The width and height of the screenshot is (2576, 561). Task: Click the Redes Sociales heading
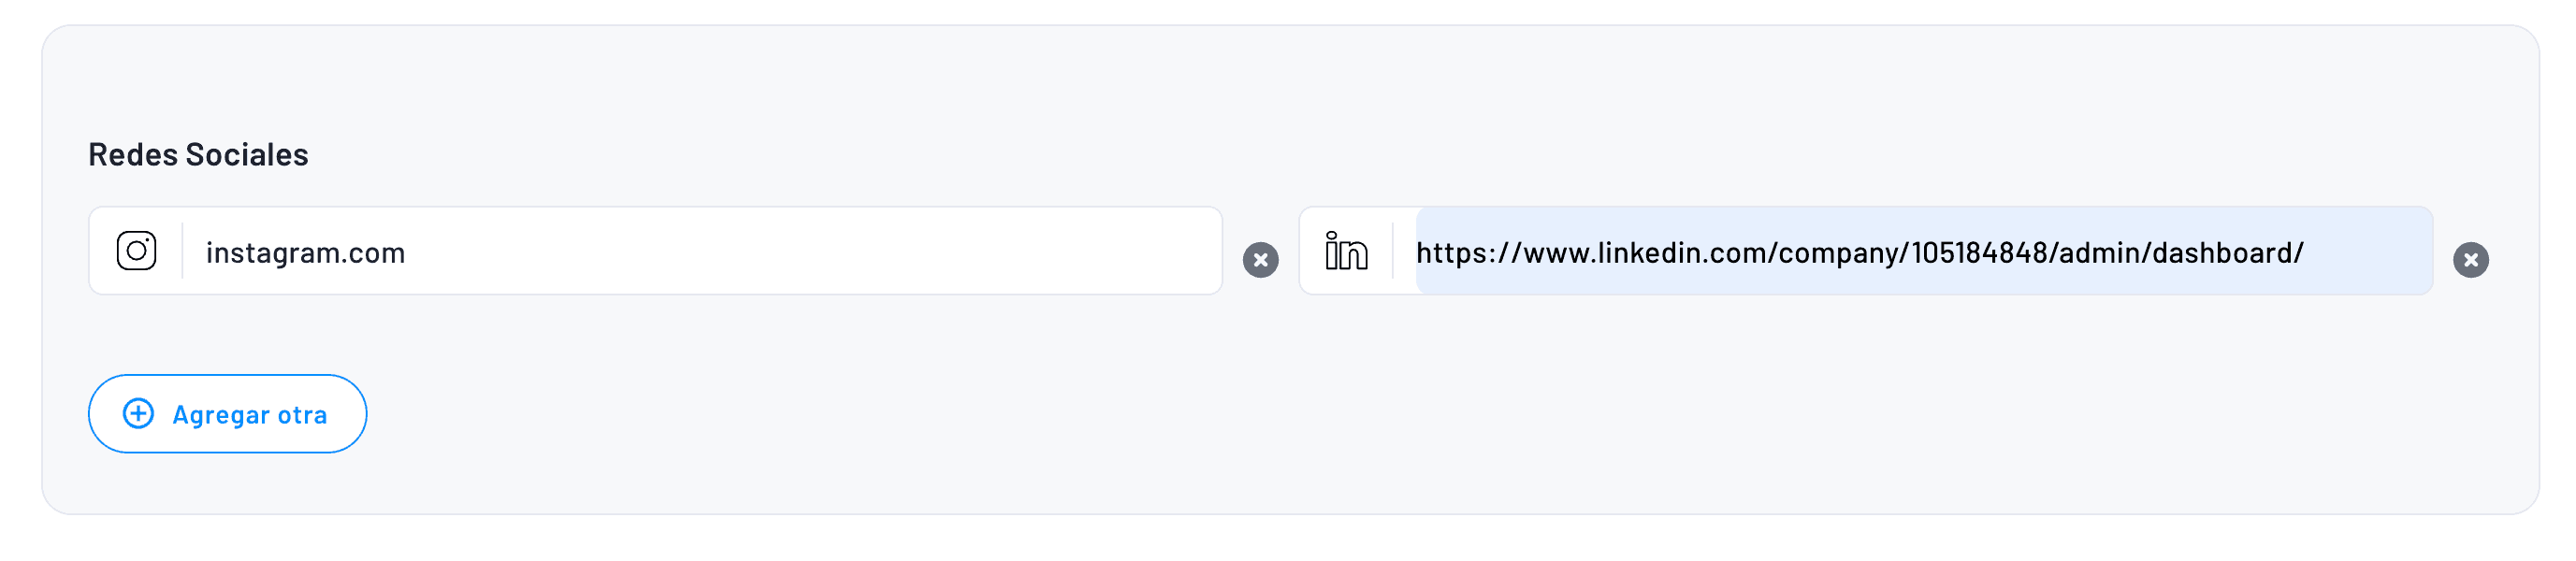click(x=198, y=155)
